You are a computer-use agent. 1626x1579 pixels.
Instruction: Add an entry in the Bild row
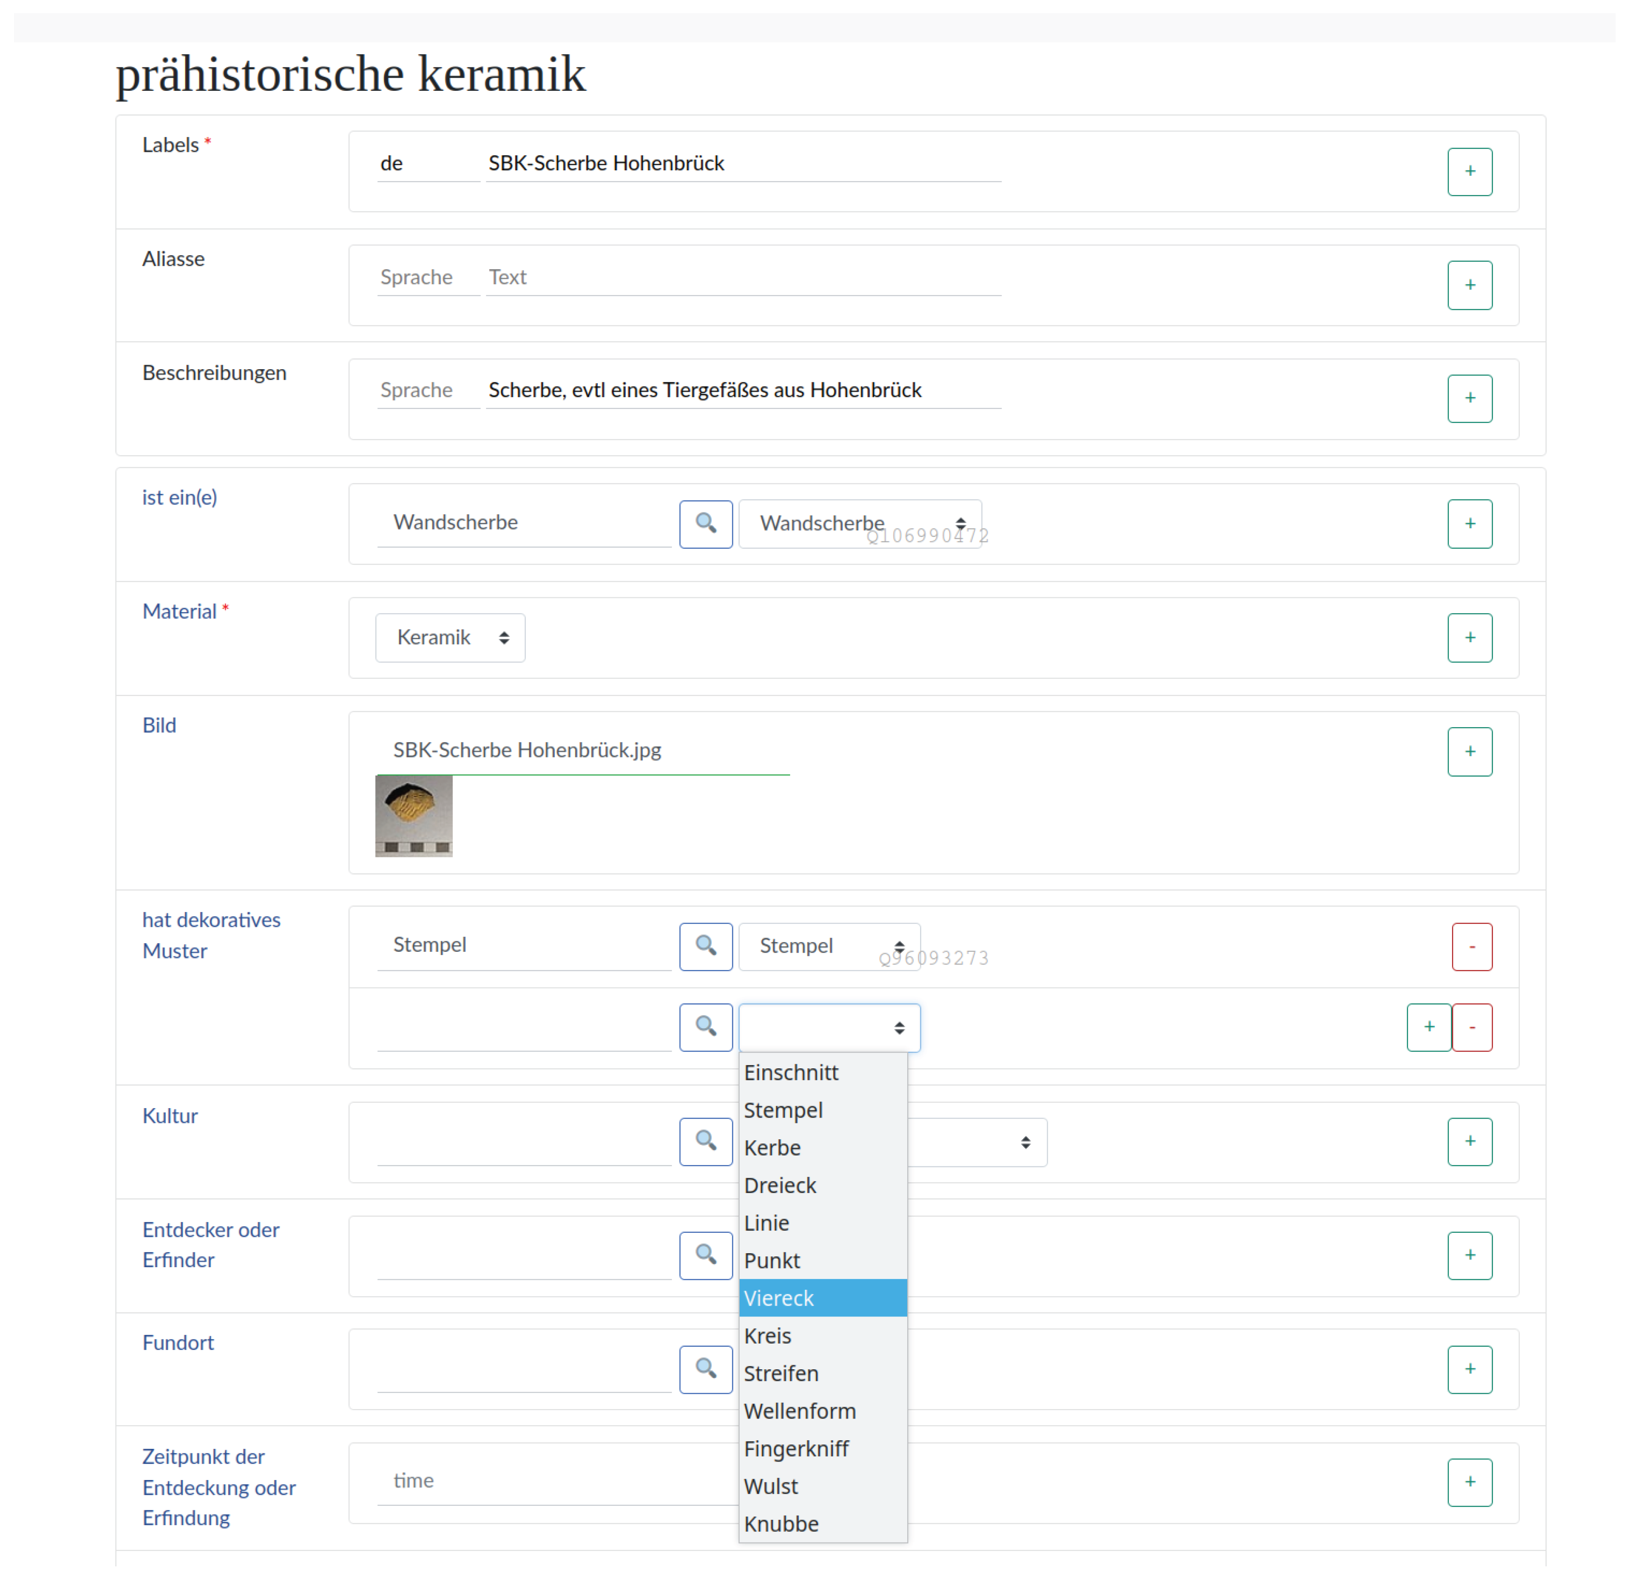point(1469,752)
